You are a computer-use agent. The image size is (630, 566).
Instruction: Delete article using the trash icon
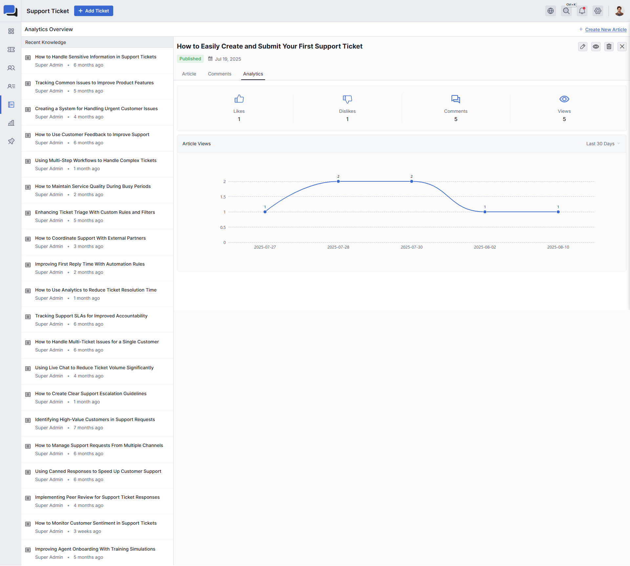pos(609,47)
